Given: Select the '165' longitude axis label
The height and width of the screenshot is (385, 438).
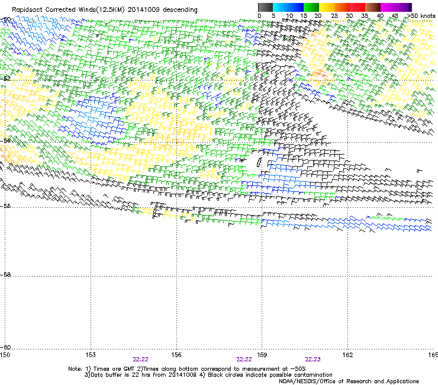Looking at the screenshot, I should [433, 355].
